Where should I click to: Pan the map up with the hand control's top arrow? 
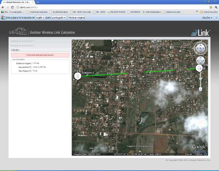[x=201, y=58]
